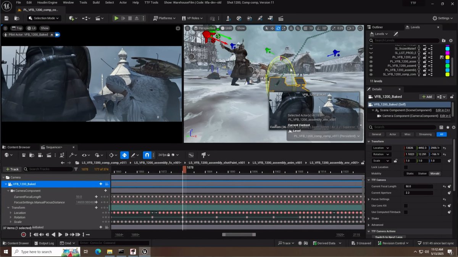
Task: Toggle auto-key button in Sequencer toolbar
Action: [124, 155]
